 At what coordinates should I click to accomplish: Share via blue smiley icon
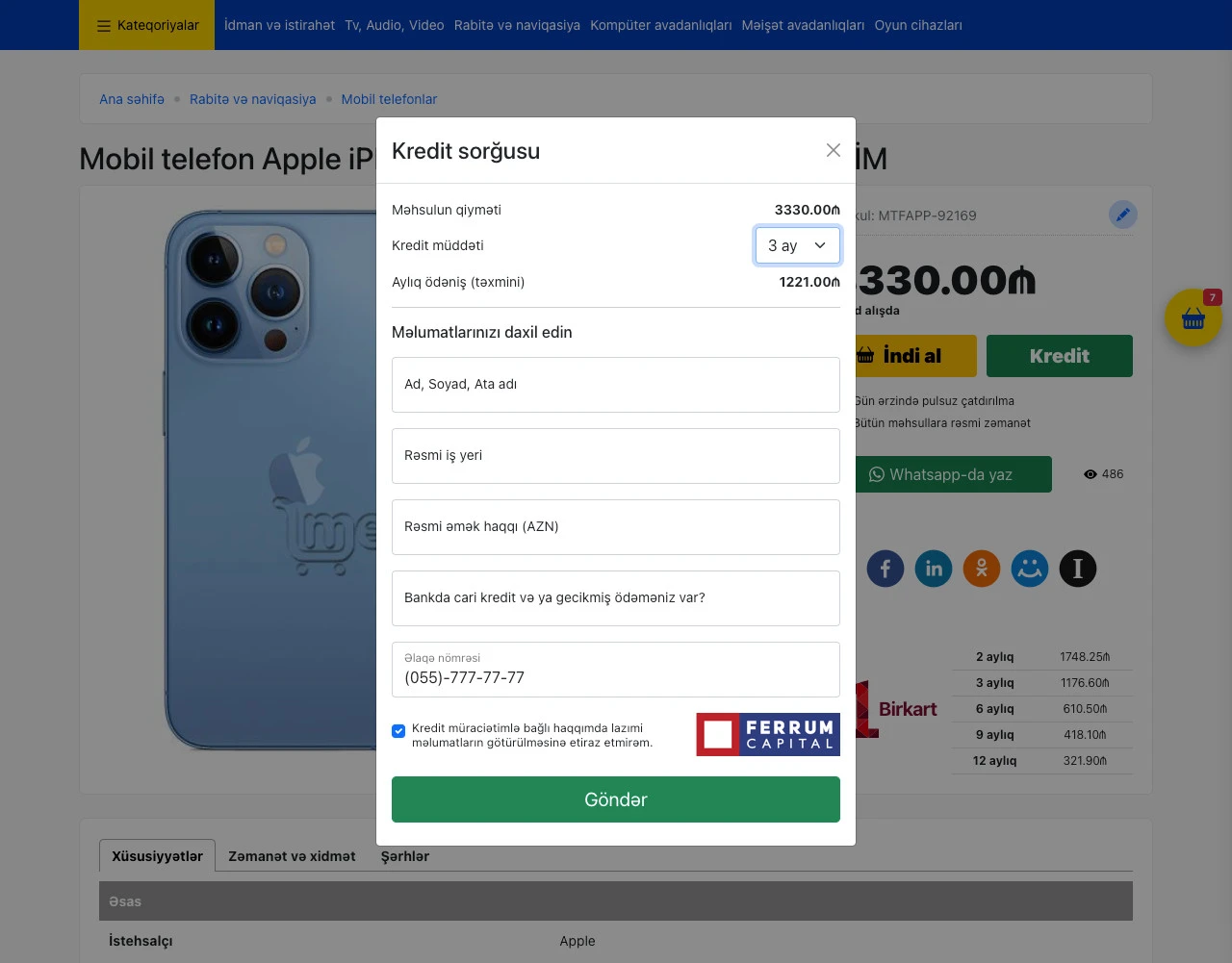[x=1030, y=569]
